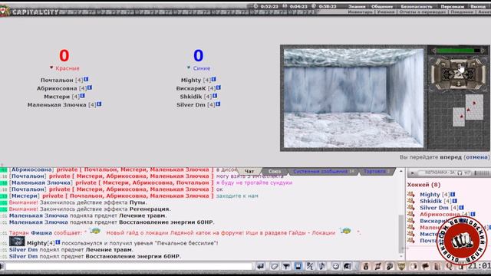Click the chat panel vertical scrollbar

(x=400, y=233)
